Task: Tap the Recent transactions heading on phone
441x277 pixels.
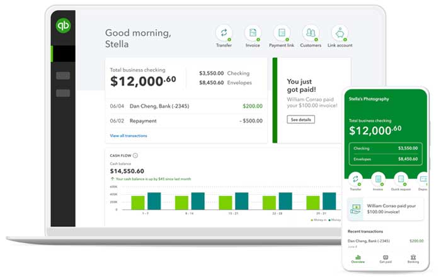Action: pyautogui.click(x=365, y=231)
